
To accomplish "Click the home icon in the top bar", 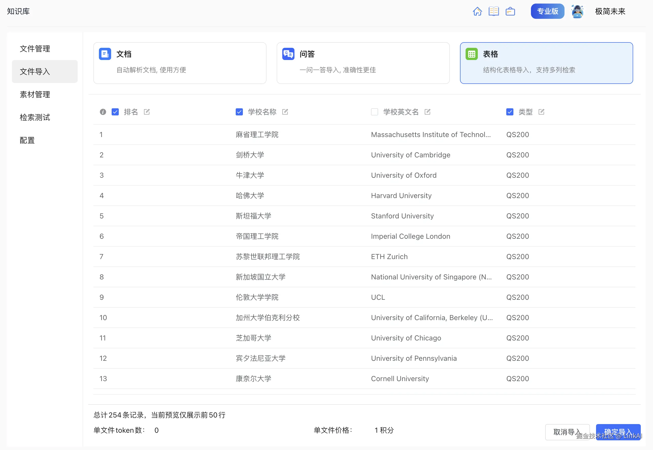I will point(477,11).
